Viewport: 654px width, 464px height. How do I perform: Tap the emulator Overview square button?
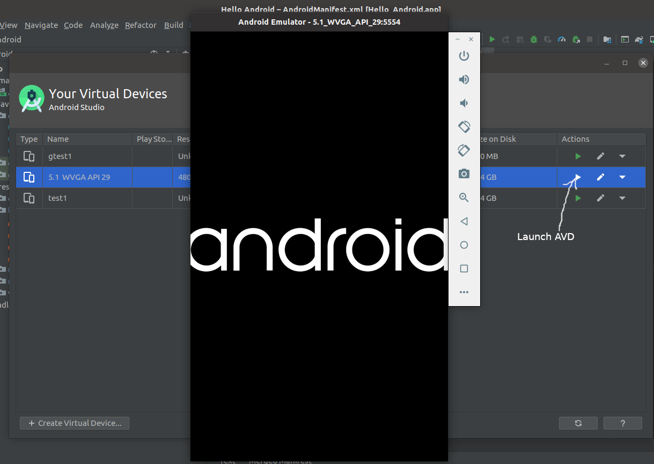(464, 269)
